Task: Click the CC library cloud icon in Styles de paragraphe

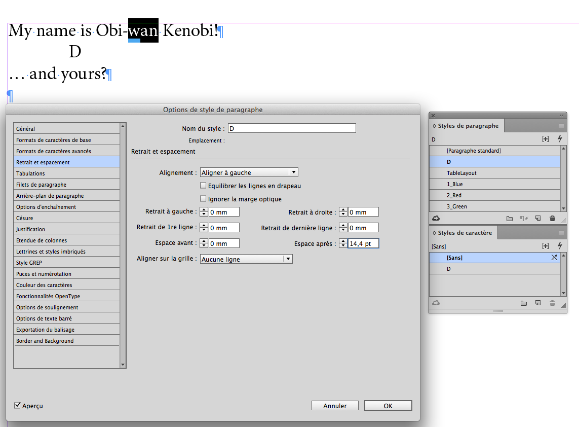Action: [436, 219]
